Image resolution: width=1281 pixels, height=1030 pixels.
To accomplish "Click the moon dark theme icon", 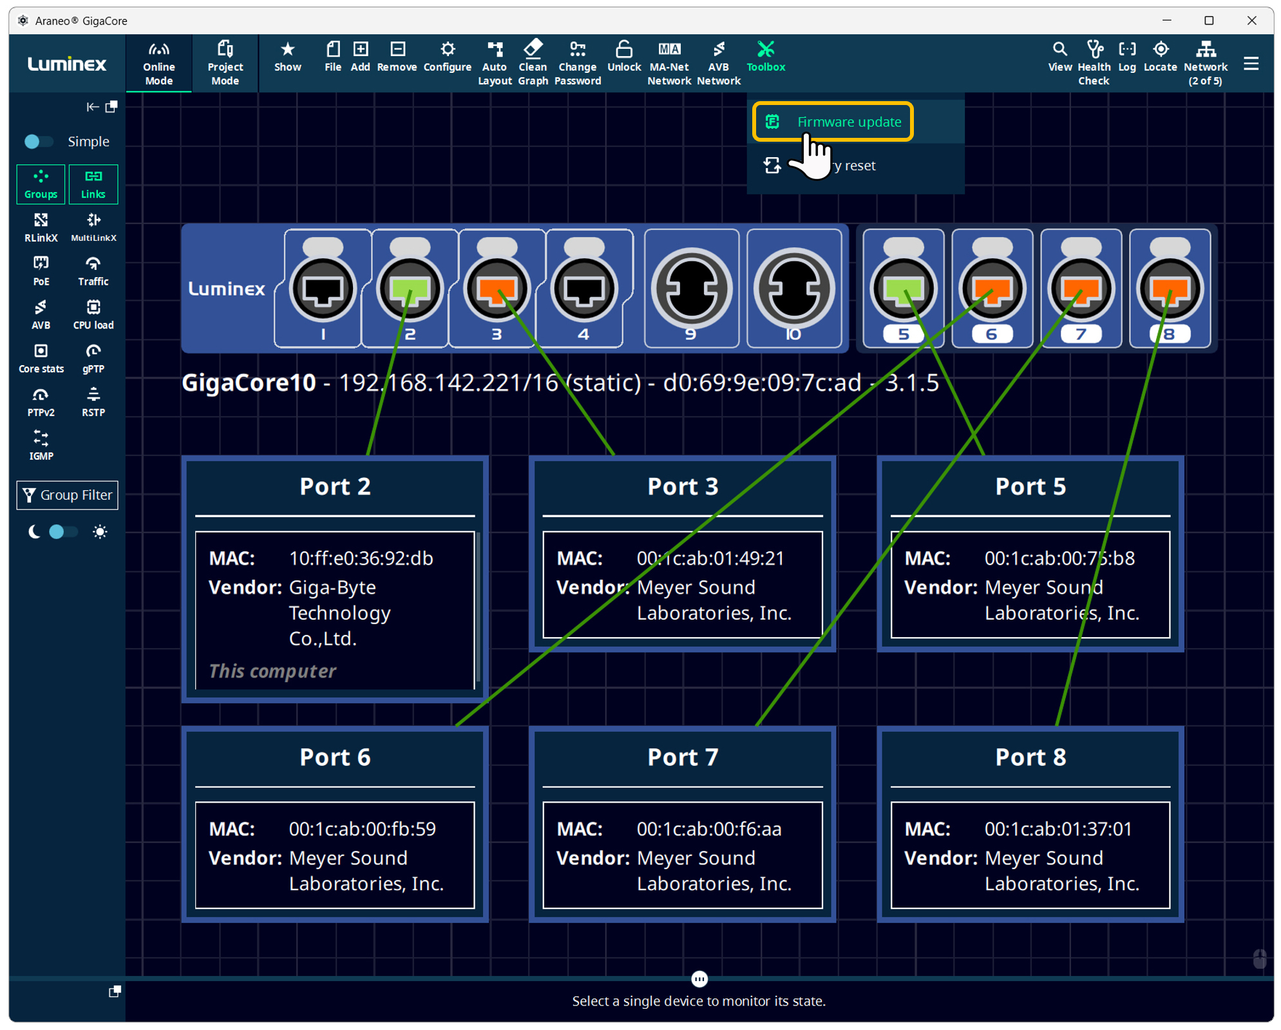I will [34, 532].
